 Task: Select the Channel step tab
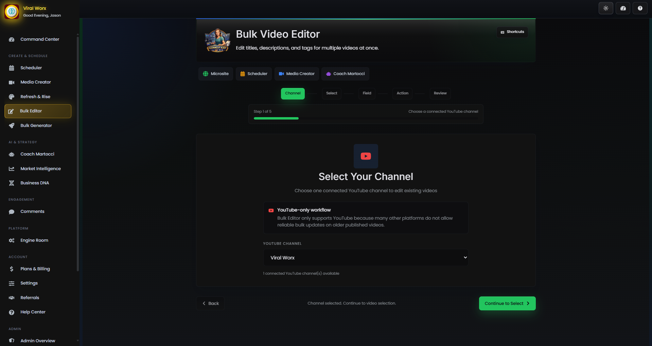(x=293, y=93)
